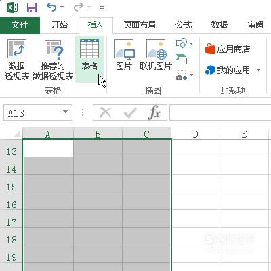This screenshot has width=271, height=271.
Task: Expand the Screenshot dropdown arrow
Action: tap(192, 75)
